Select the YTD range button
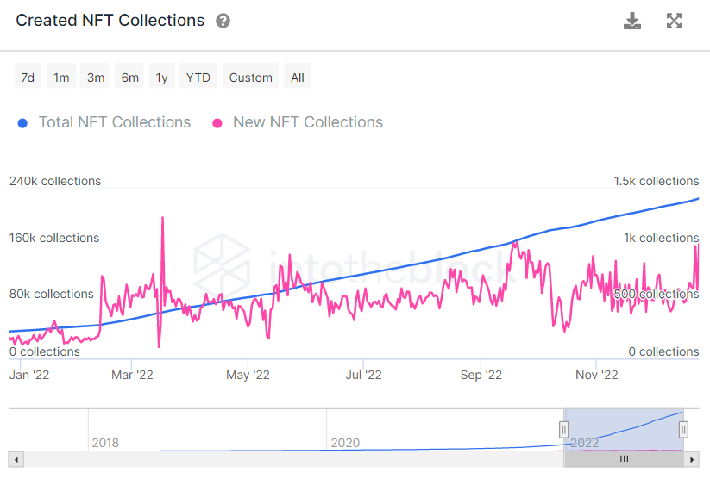This screenshot has width=710, height=485. 198,76
